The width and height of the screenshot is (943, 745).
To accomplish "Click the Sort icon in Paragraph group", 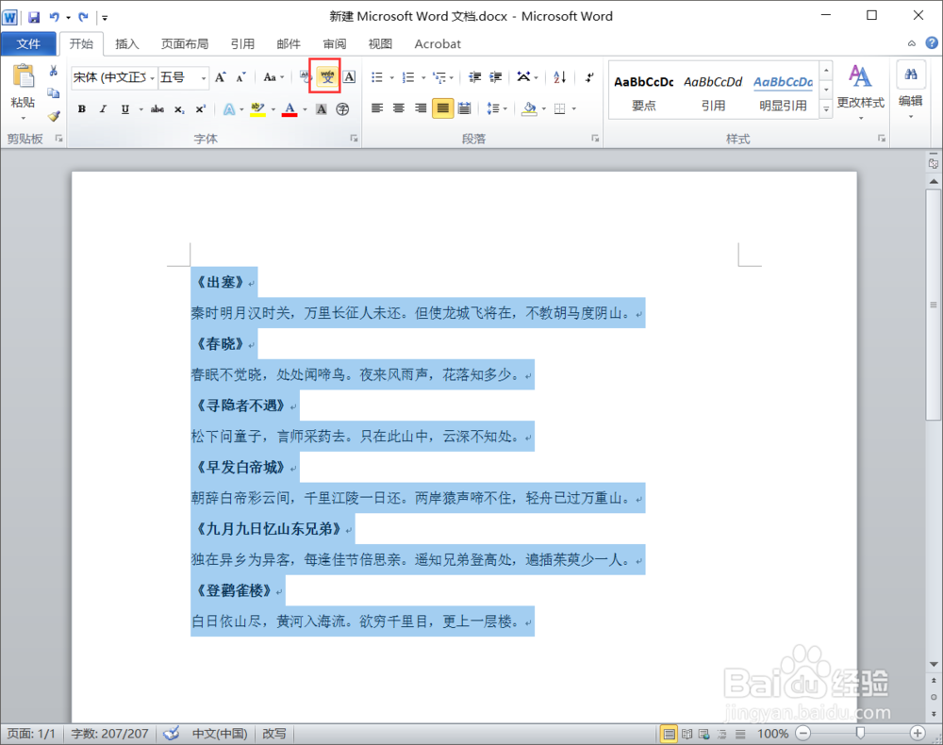I will tap(558, 77).
